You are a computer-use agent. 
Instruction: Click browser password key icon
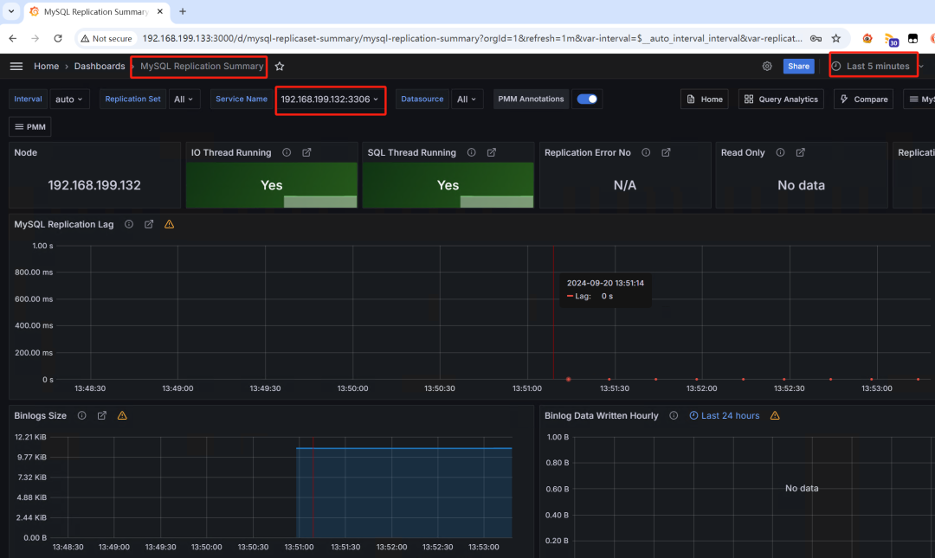(816, 38)
